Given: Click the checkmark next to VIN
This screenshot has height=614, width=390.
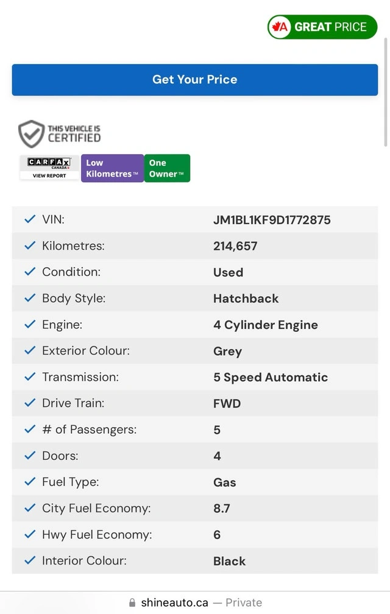Looking at the screenshot, I should pyautogui.click(x=29, y=219).
